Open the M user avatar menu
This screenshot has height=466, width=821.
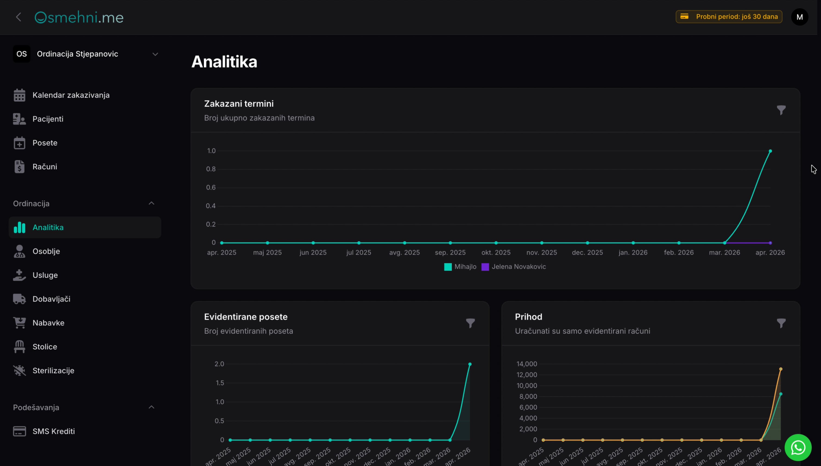tap(800, 17)
